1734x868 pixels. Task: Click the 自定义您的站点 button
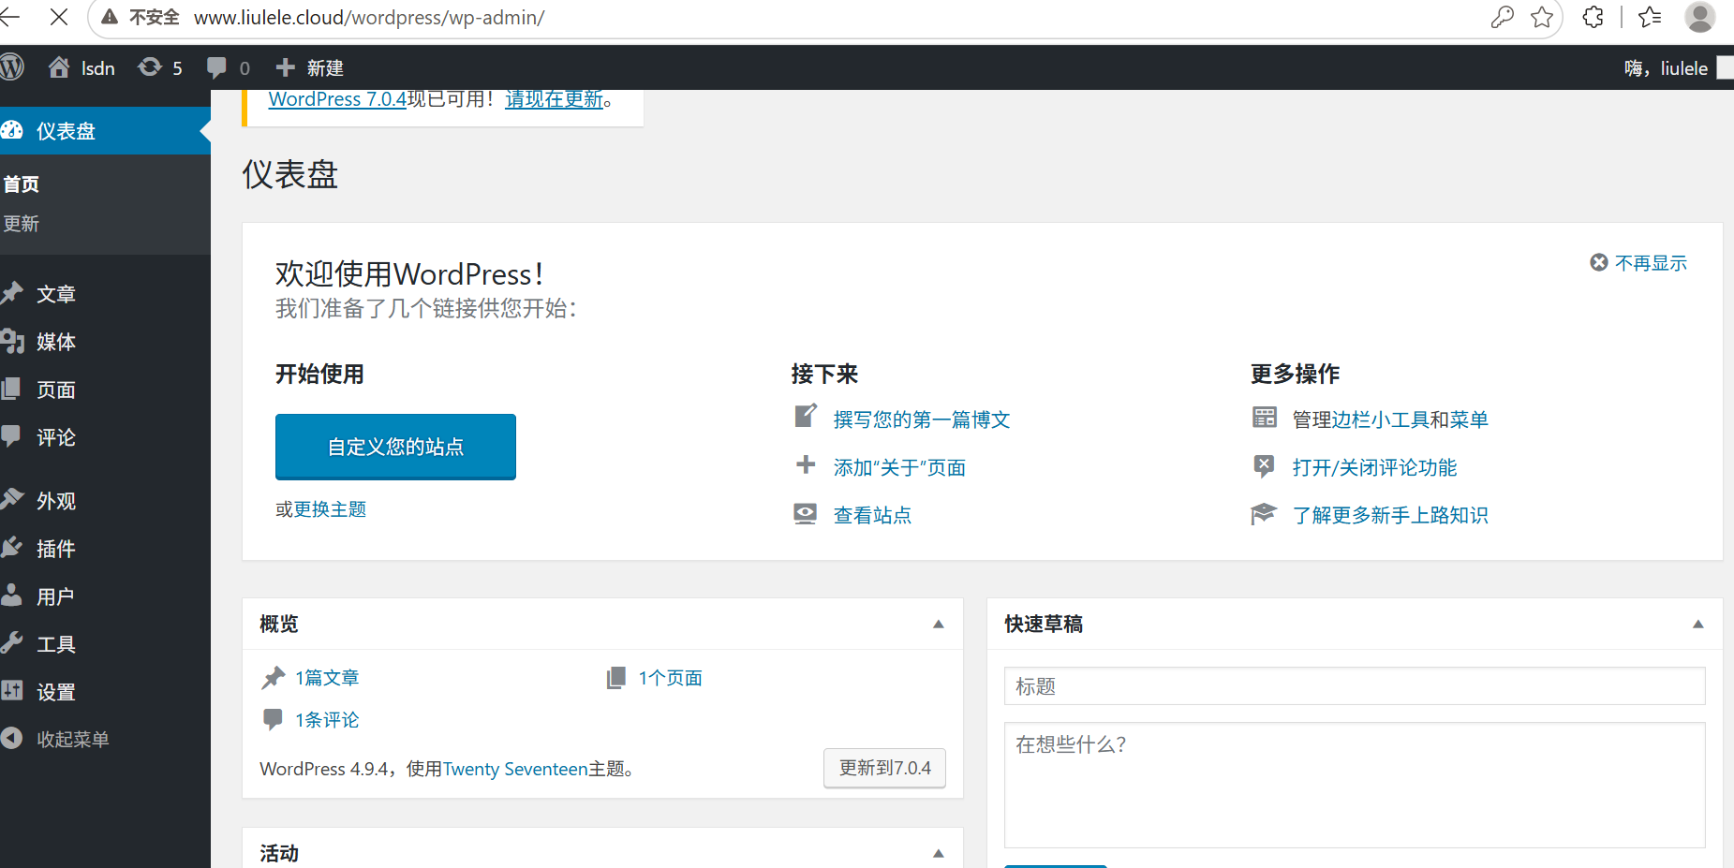coord(395,447)
